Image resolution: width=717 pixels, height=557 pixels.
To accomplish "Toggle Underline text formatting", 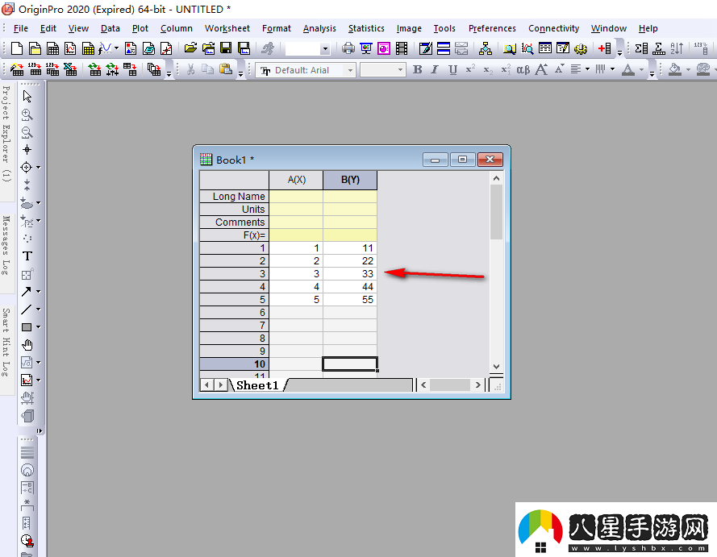I will (452, 70).
